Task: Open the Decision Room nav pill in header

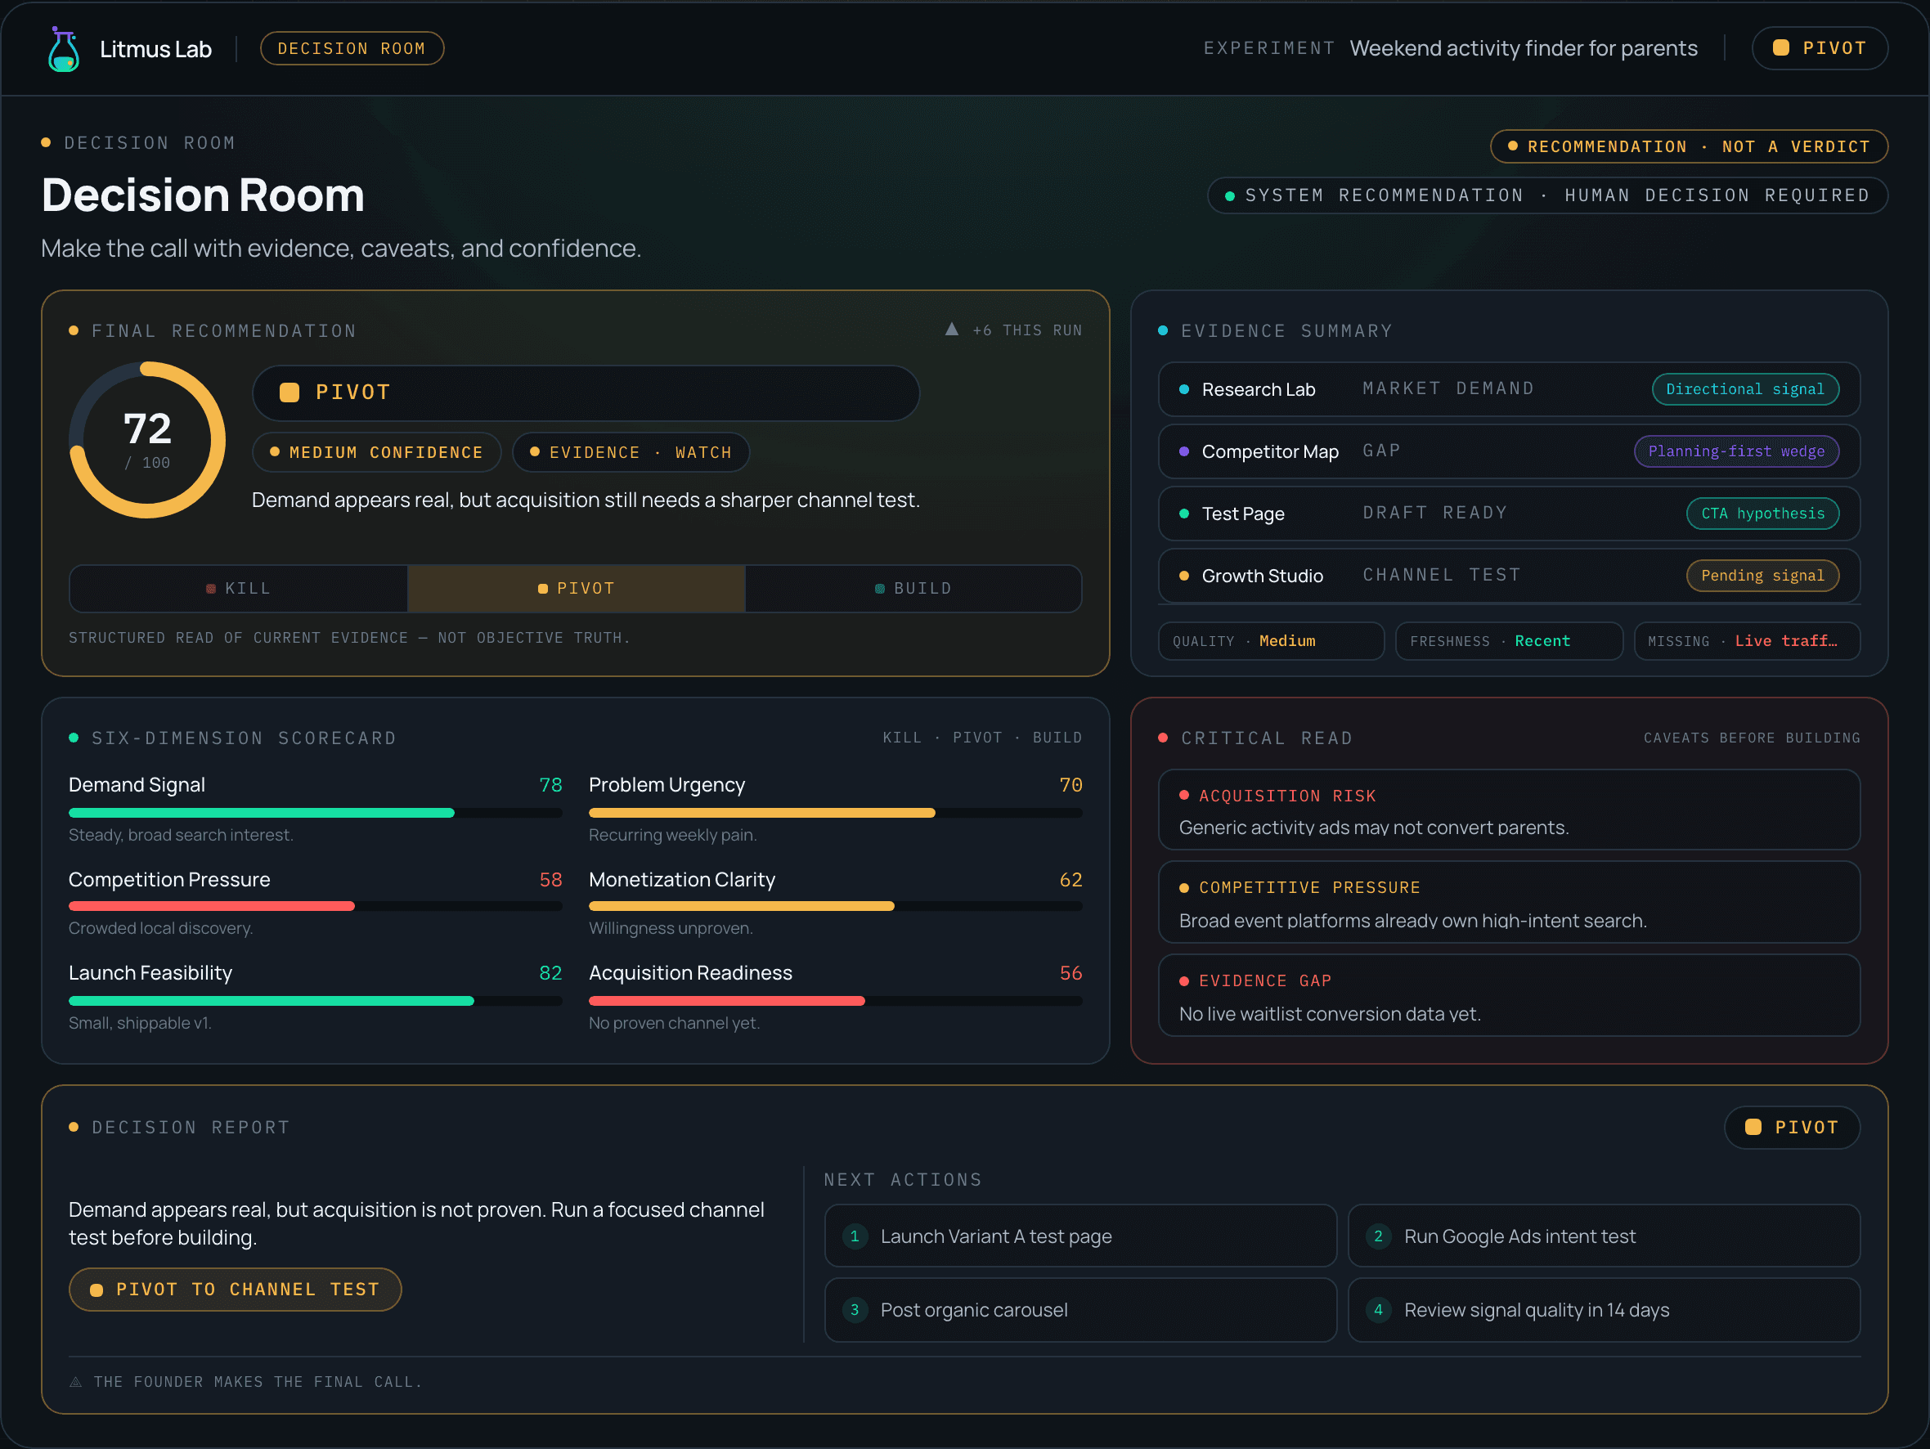Action: point(352,49)
